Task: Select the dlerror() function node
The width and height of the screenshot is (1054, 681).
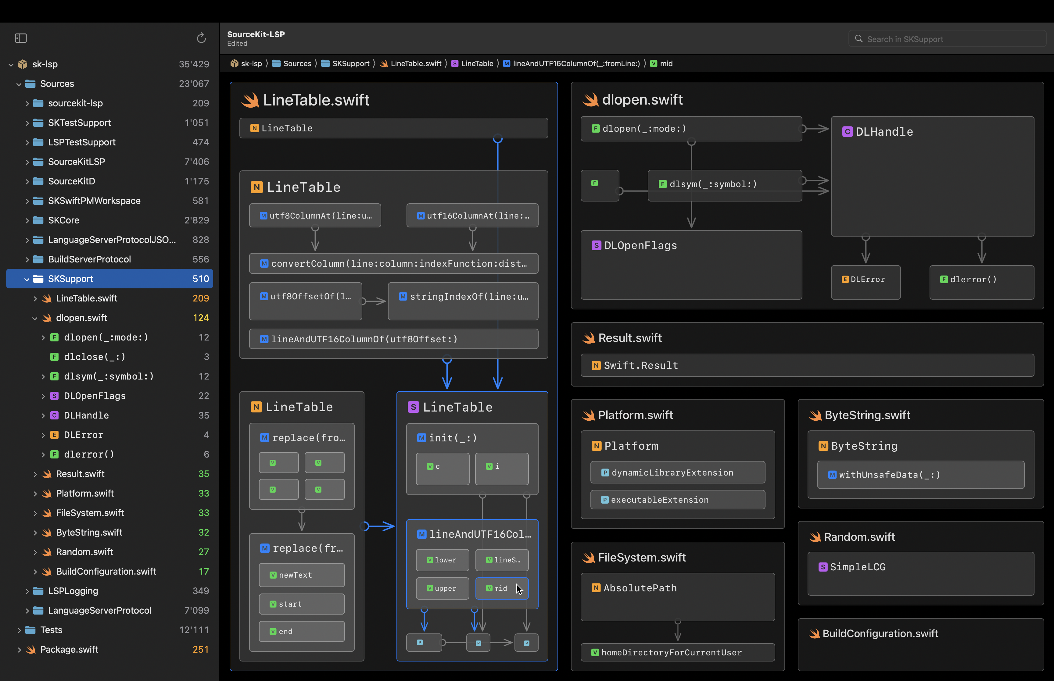Action: pyautogui.click(x=982, y=282)
